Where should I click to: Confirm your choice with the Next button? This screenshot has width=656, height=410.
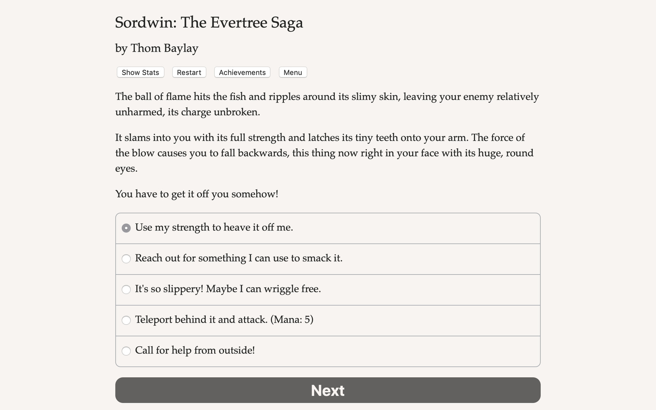(327, 390)
